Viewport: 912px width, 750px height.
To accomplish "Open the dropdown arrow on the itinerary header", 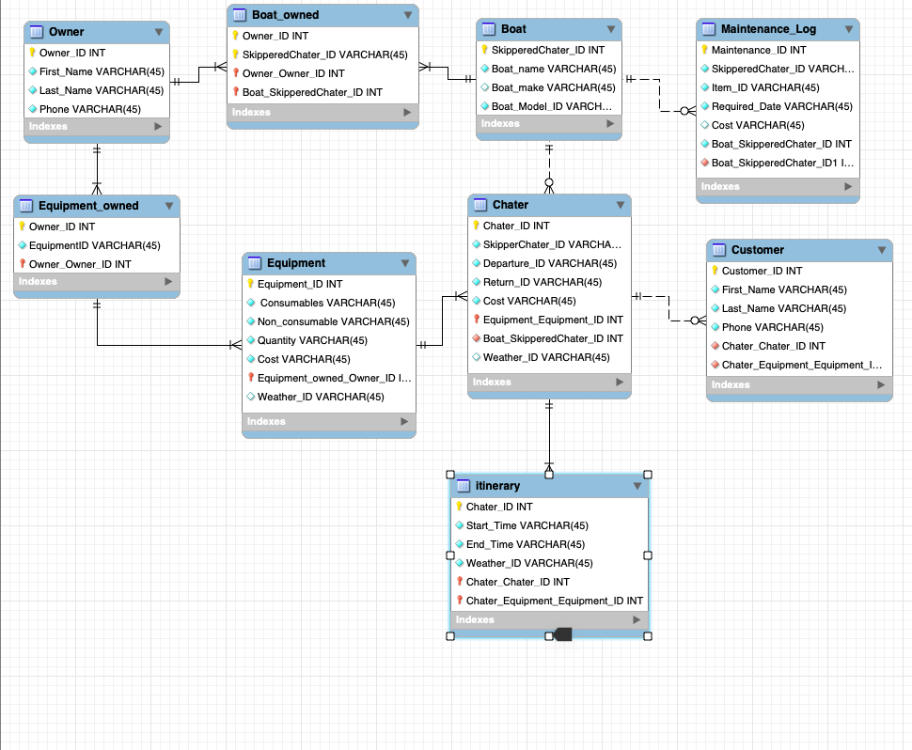I will click(637, 486).
